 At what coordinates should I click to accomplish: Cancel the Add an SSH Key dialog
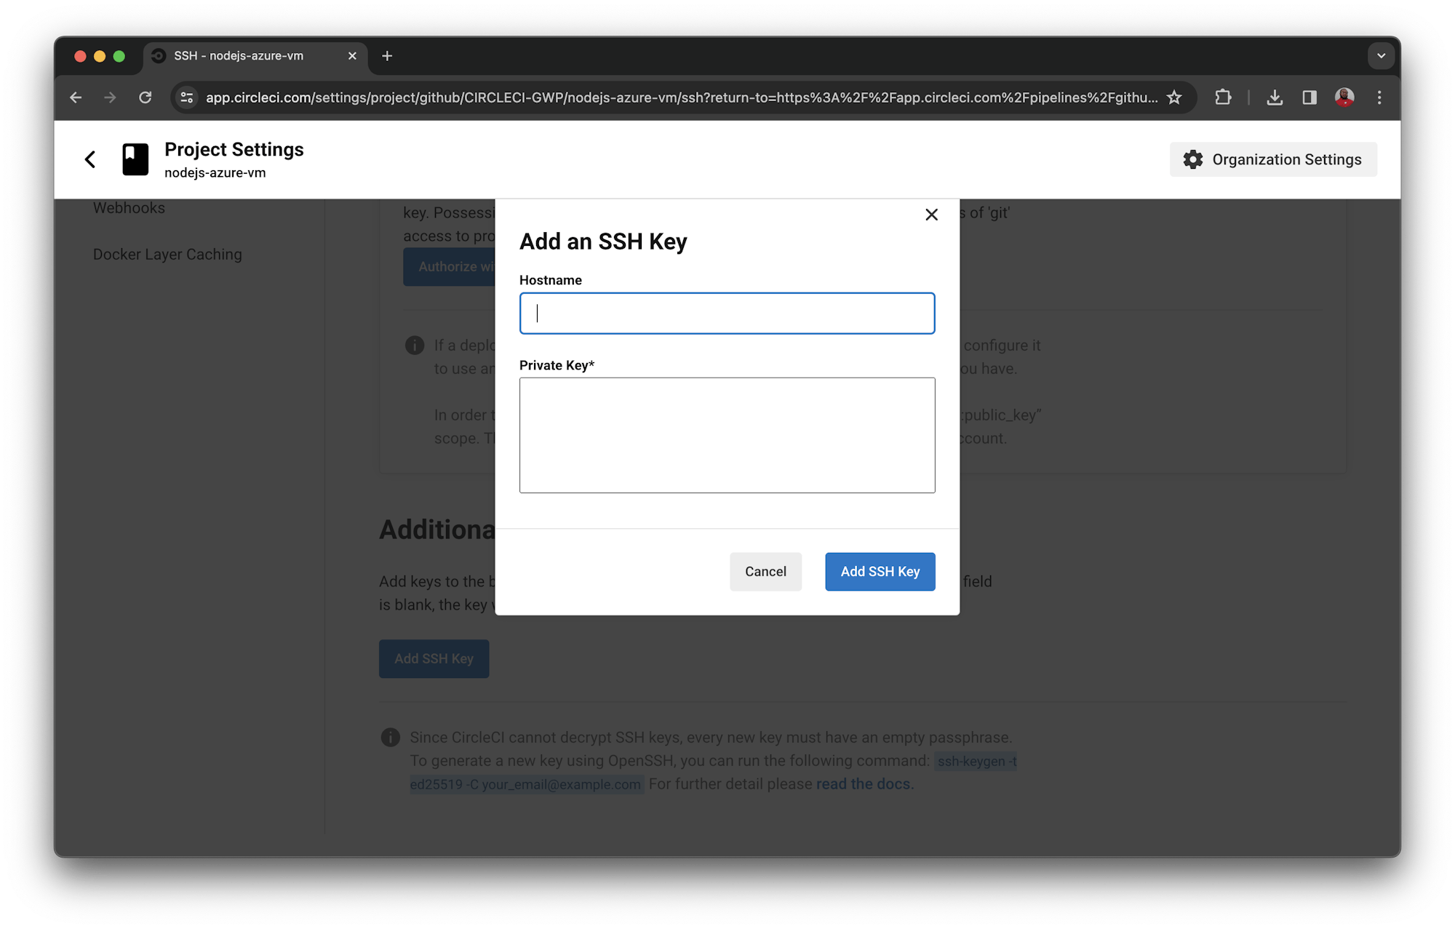coord(765,572)
